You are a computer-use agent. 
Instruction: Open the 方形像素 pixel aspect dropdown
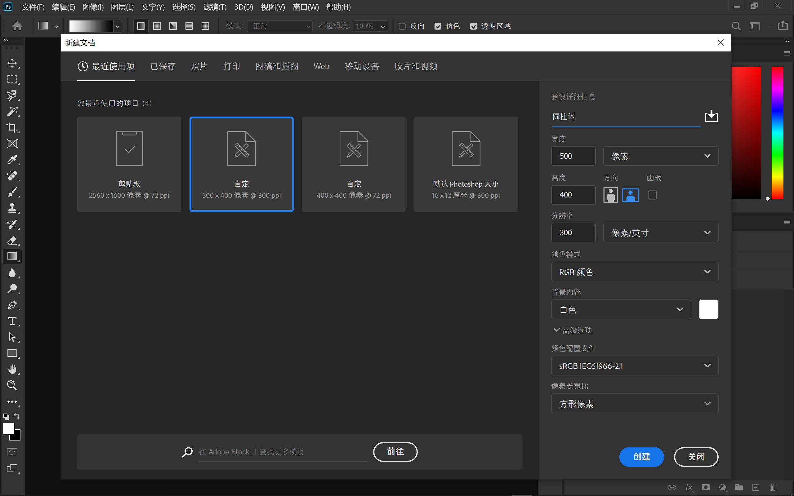635,404
